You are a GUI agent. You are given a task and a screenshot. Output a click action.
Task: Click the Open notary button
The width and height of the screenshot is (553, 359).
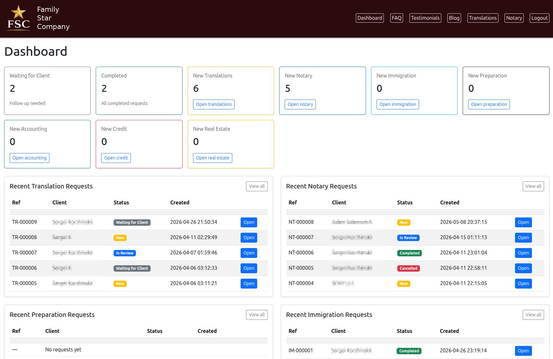(300, 104)
